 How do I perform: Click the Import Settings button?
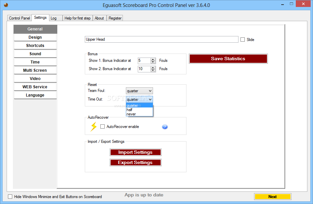135,152
